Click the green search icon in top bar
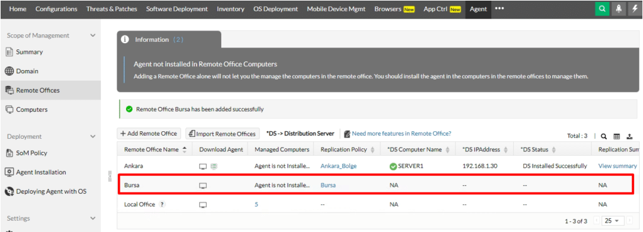This screenshot has width=643, height=232. 602,9
